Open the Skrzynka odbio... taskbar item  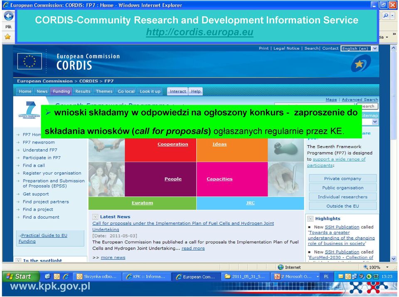coord(97,276)
